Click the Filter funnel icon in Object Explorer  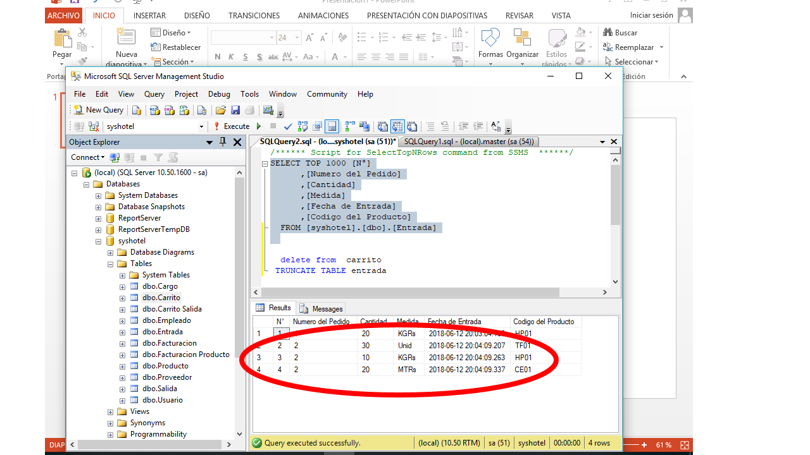(x=158, y=157)
